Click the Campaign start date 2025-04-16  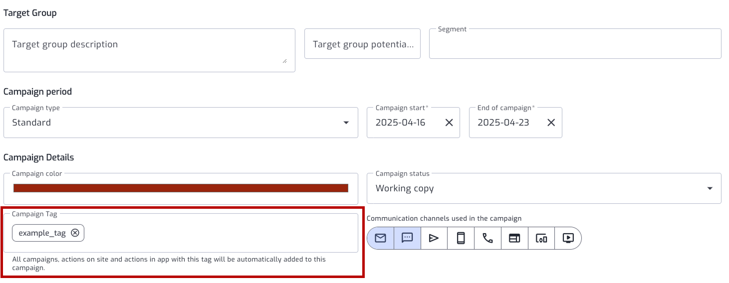point(400,123)
